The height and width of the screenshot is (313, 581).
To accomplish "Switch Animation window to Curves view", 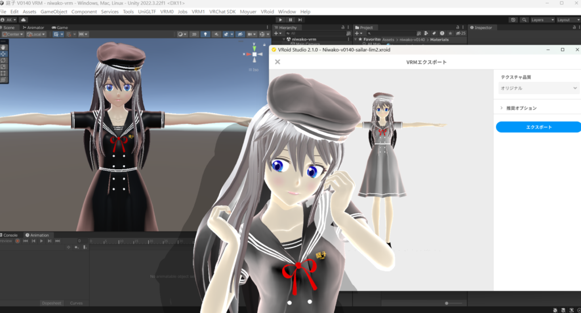I will (x=76, y=303).
